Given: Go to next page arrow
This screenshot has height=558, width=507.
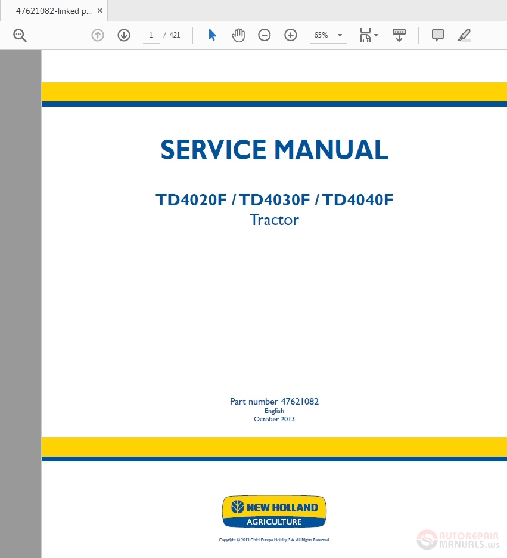Looking at the screenshot, I should tap(124, 35).
